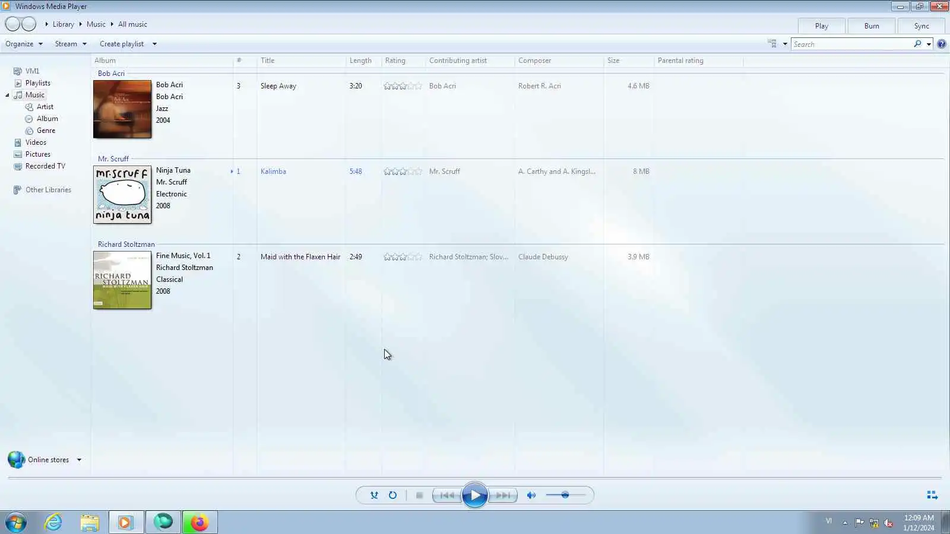
Task: Expand the breadcrumb arrow after Library
Action: (x=80, y=24)
